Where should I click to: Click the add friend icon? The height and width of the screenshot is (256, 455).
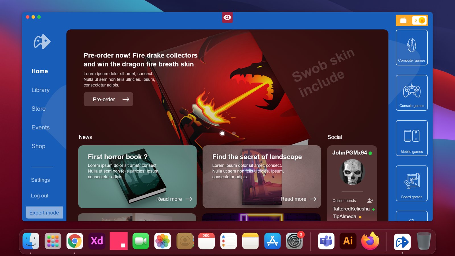[x=370, y=201]
